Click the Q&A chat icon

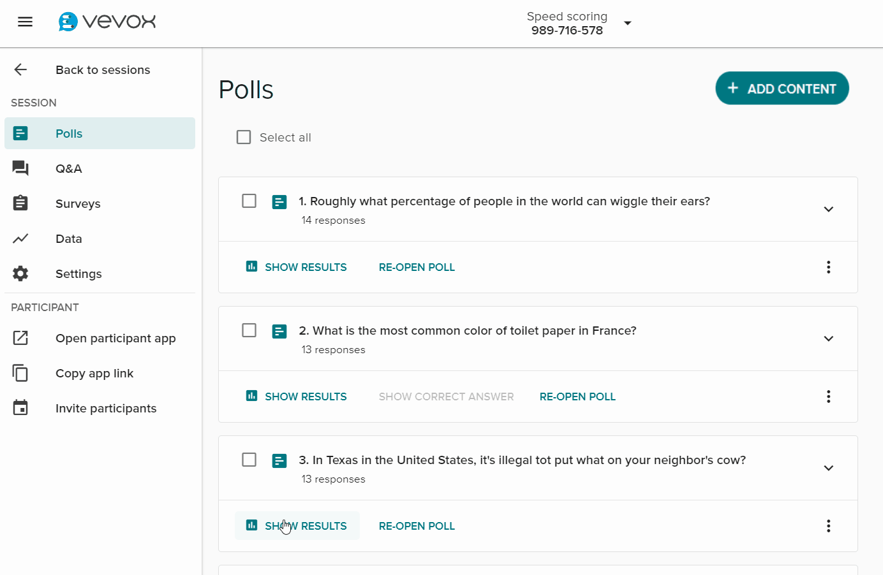(x=20, y=168)
